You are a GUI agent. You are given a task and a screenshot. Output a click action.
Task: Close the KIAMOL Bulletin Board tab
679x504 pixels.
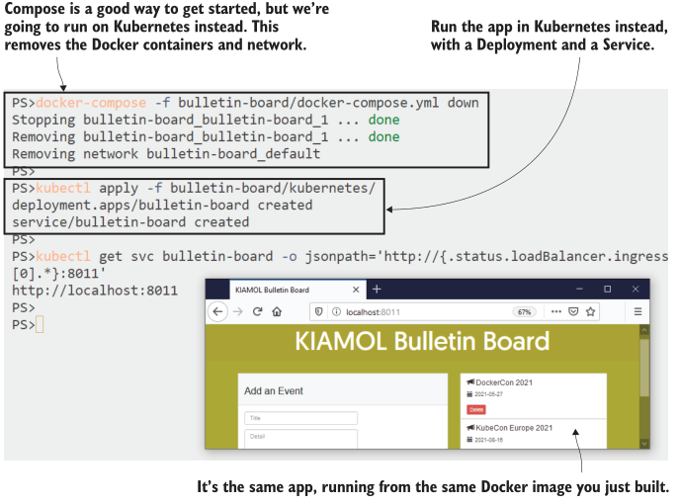pyautogui.click(x=357, y=290)
